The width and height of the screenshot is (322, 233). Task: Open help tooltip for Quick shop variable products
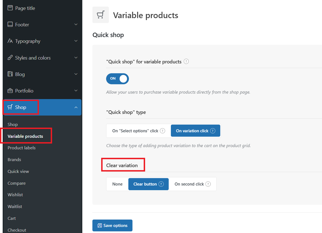(186, 61)
